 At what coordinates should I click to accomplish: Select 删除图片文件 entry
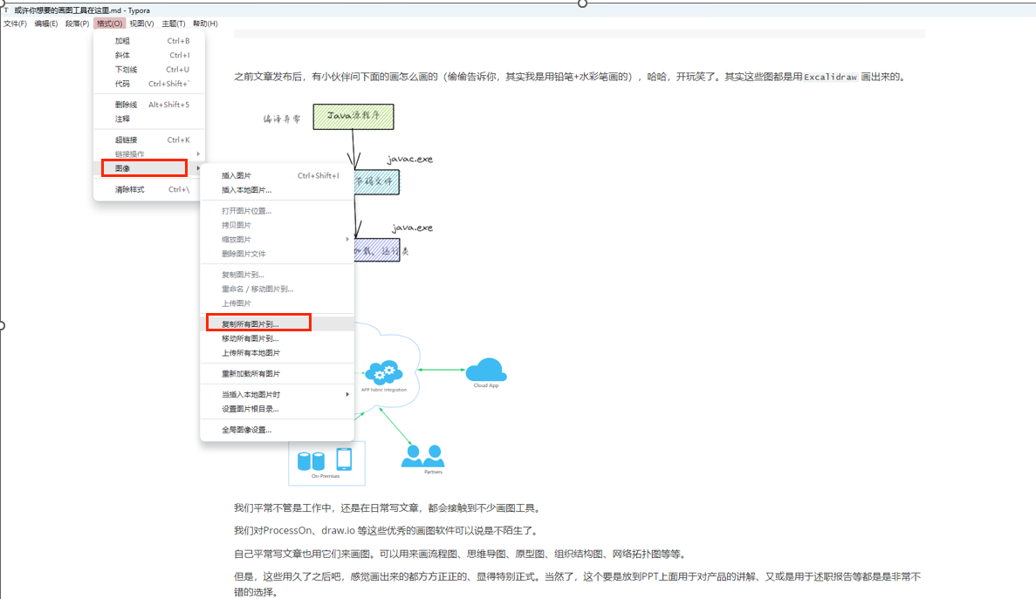pyautogui.click(x=278, y=254)
